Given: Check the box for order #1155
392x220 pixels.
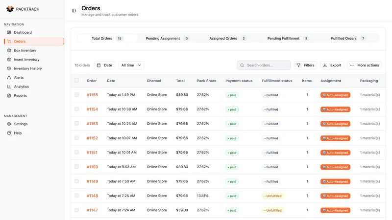Looking at the screenshot, I should click(x=77, y=94).
